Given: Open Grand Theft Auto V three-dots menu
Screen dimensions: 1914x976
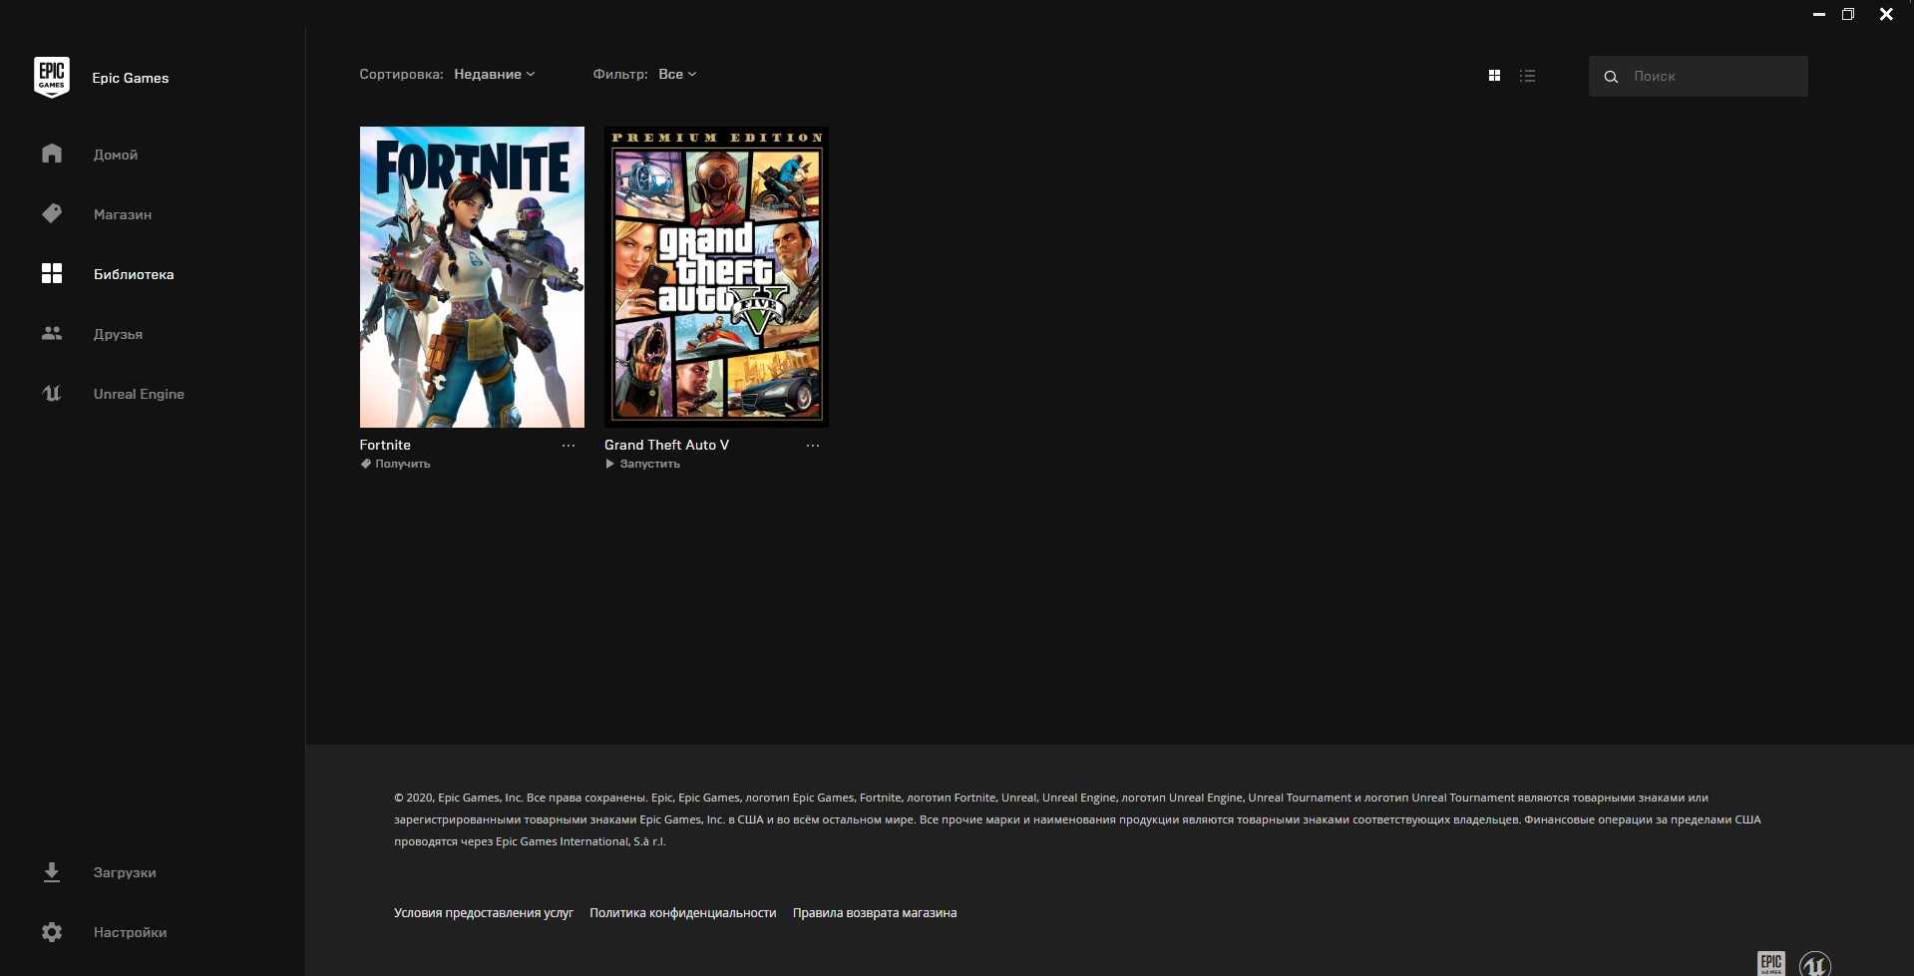Looking at the screenshot, I should [x=813, y=446].
